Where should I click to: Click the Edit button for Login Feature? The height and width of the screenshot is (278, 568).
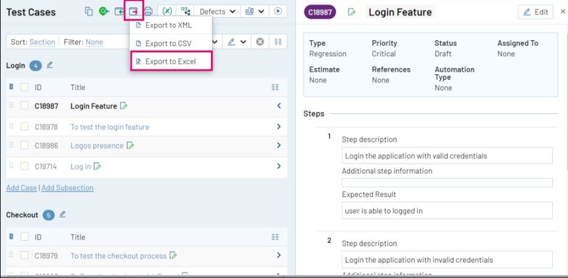coord(536,12)
